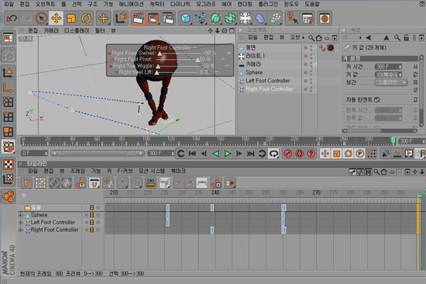Open Render Settings icon
Screen dimensions: 426x284
tap(168, 19)
